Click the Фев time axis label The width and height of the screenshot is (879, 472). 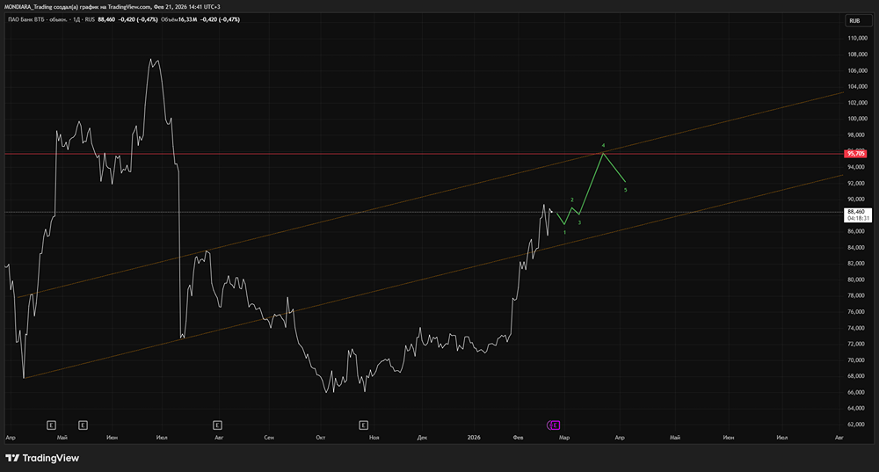[x=519, y=437]
